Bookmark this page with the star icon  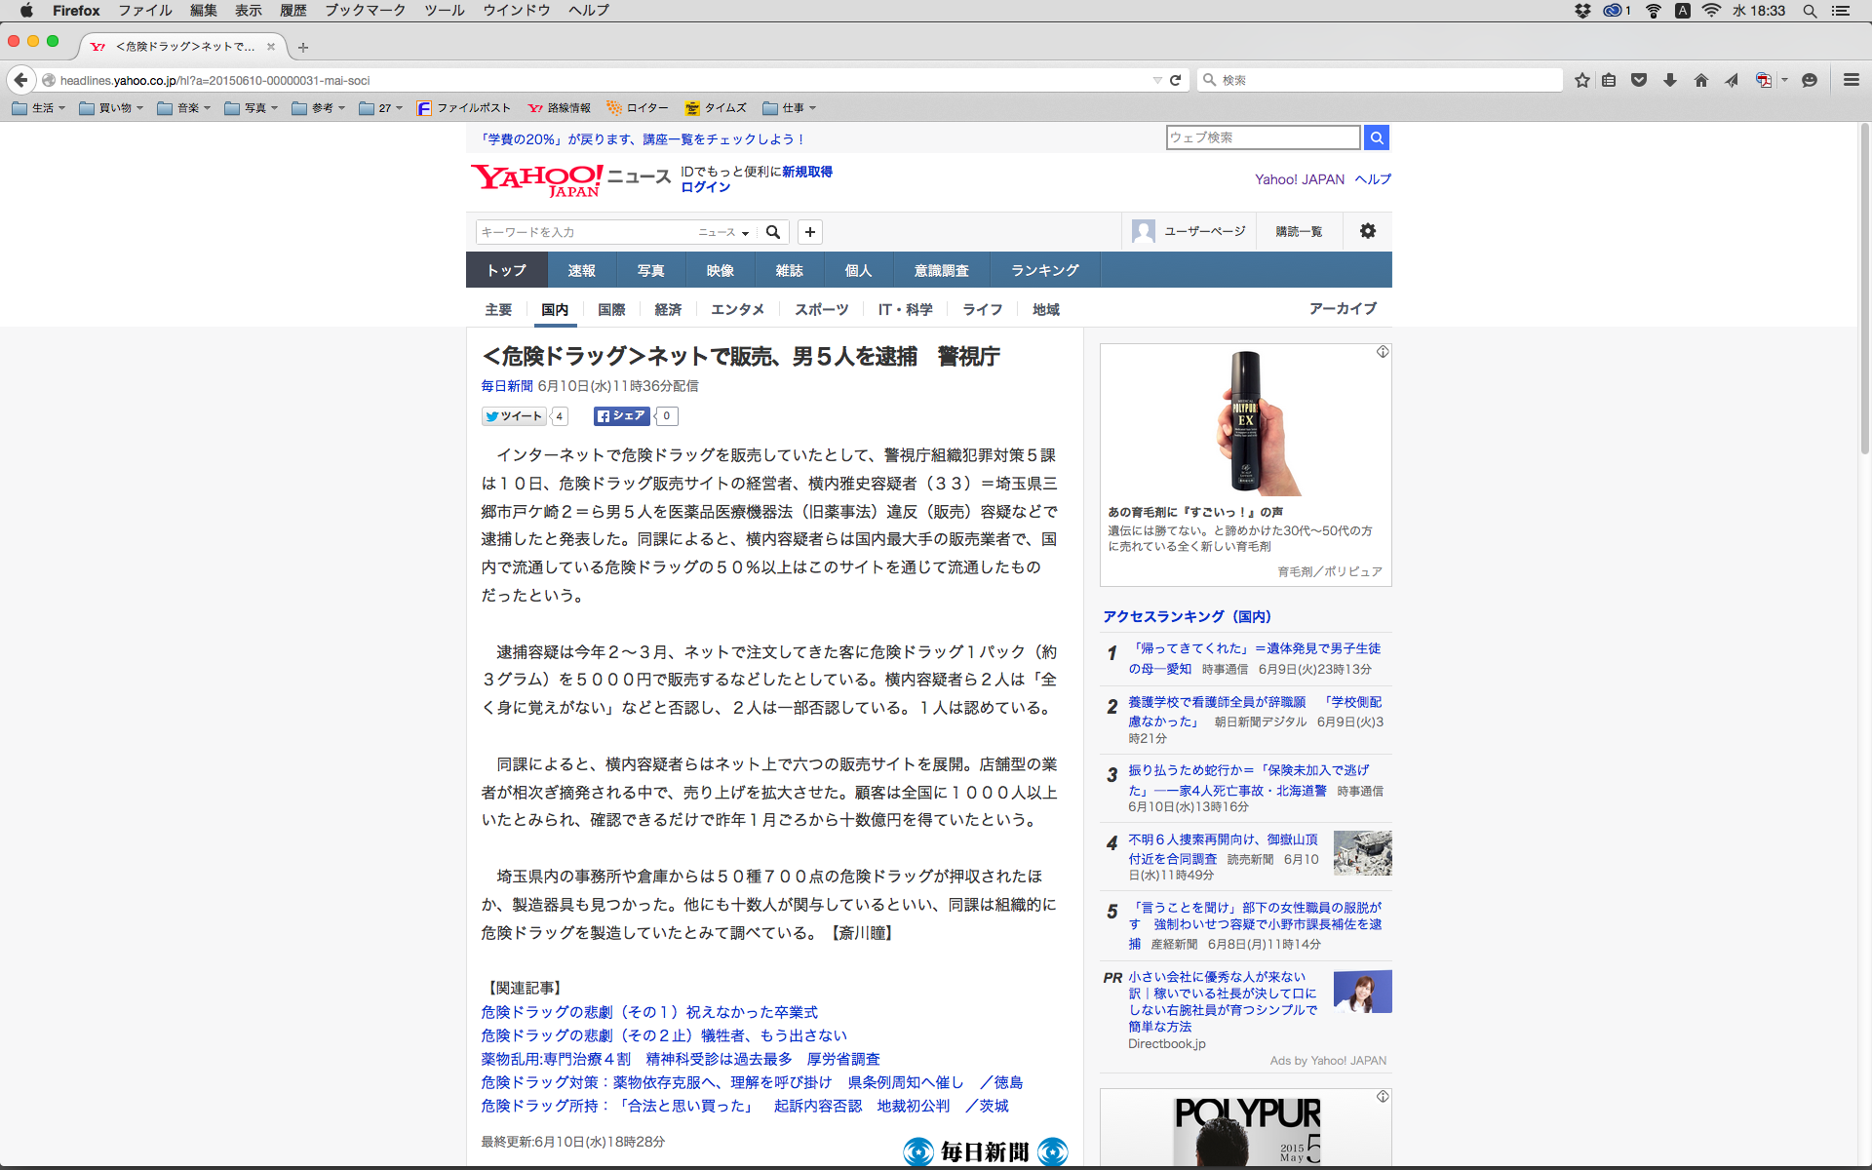[1581, 80]
